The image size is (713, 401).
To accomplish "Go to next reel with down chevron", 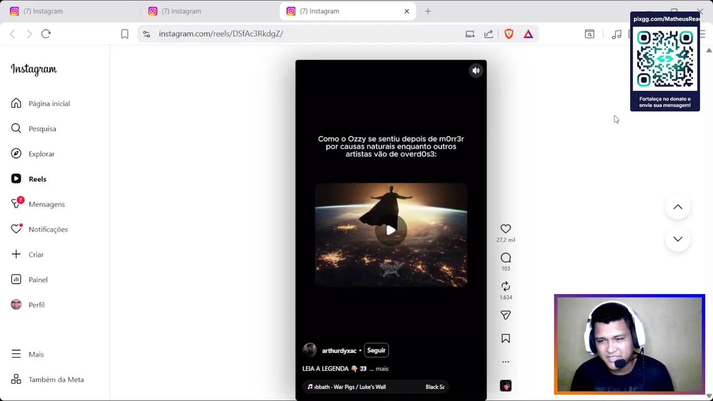I will [678, 239].
